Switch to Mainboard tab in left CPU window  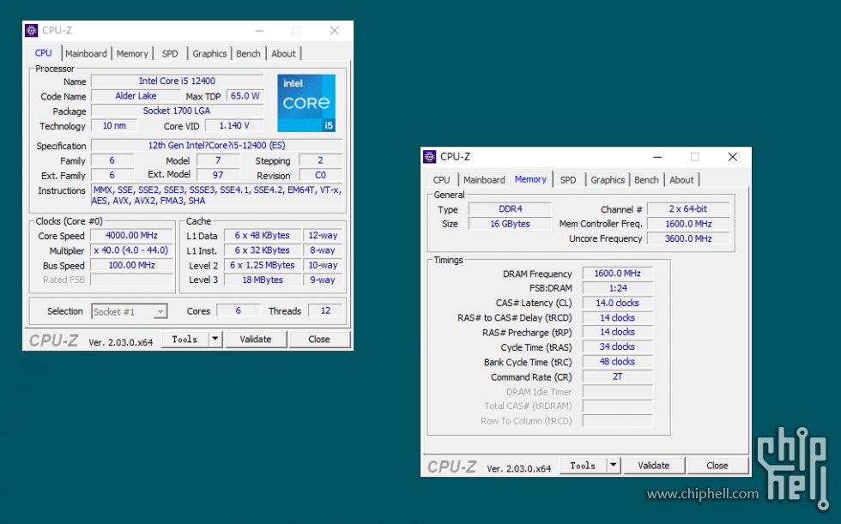(86, 53)
